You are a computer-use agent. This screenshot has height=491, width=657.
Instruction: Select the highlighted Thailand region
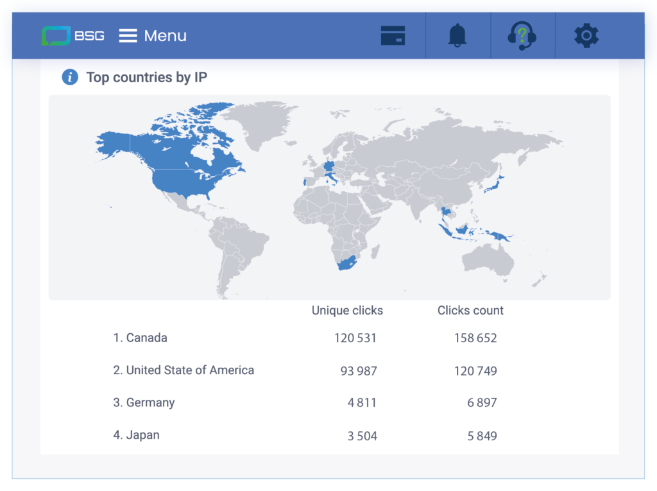tap(445, 212)
